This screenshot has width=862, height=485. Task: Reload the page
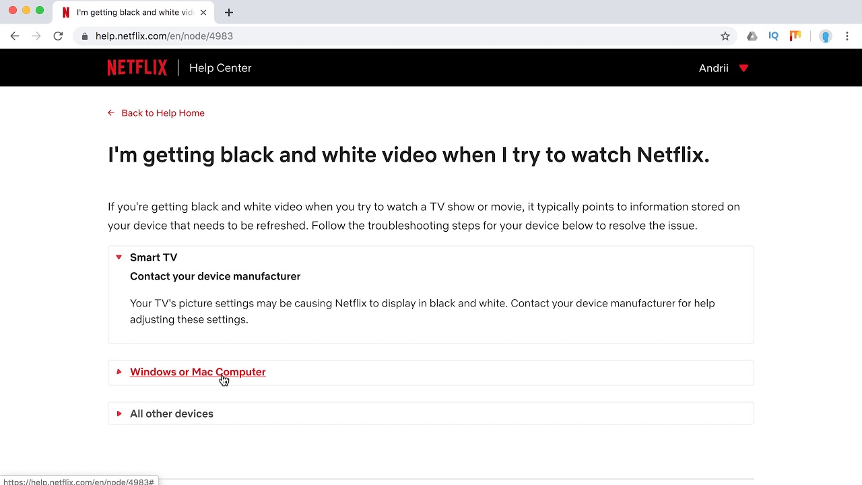pyautogui.click(x=58, y=36)
